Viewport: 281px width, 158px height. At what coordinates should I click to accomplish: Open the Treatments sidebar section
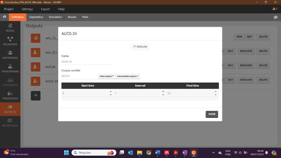tap(10, 95)
